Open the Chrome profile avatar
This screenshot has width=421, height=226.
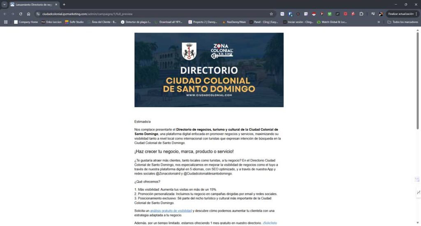coord(381,14)
